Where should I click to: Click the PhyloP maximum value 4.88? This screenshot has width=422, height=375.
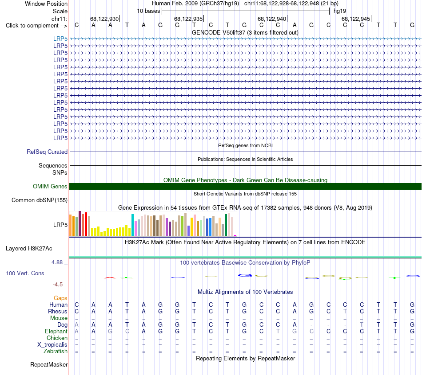[x=57, y=262]
